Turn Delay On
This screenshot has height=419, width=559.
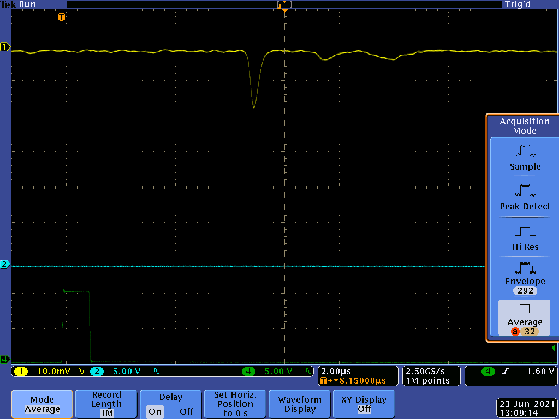(155, 411)
